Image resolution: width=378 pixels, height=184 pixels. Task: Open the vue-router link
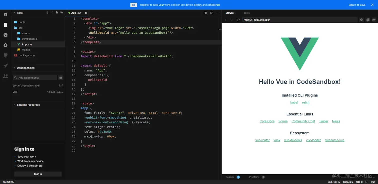coord(262,140)
